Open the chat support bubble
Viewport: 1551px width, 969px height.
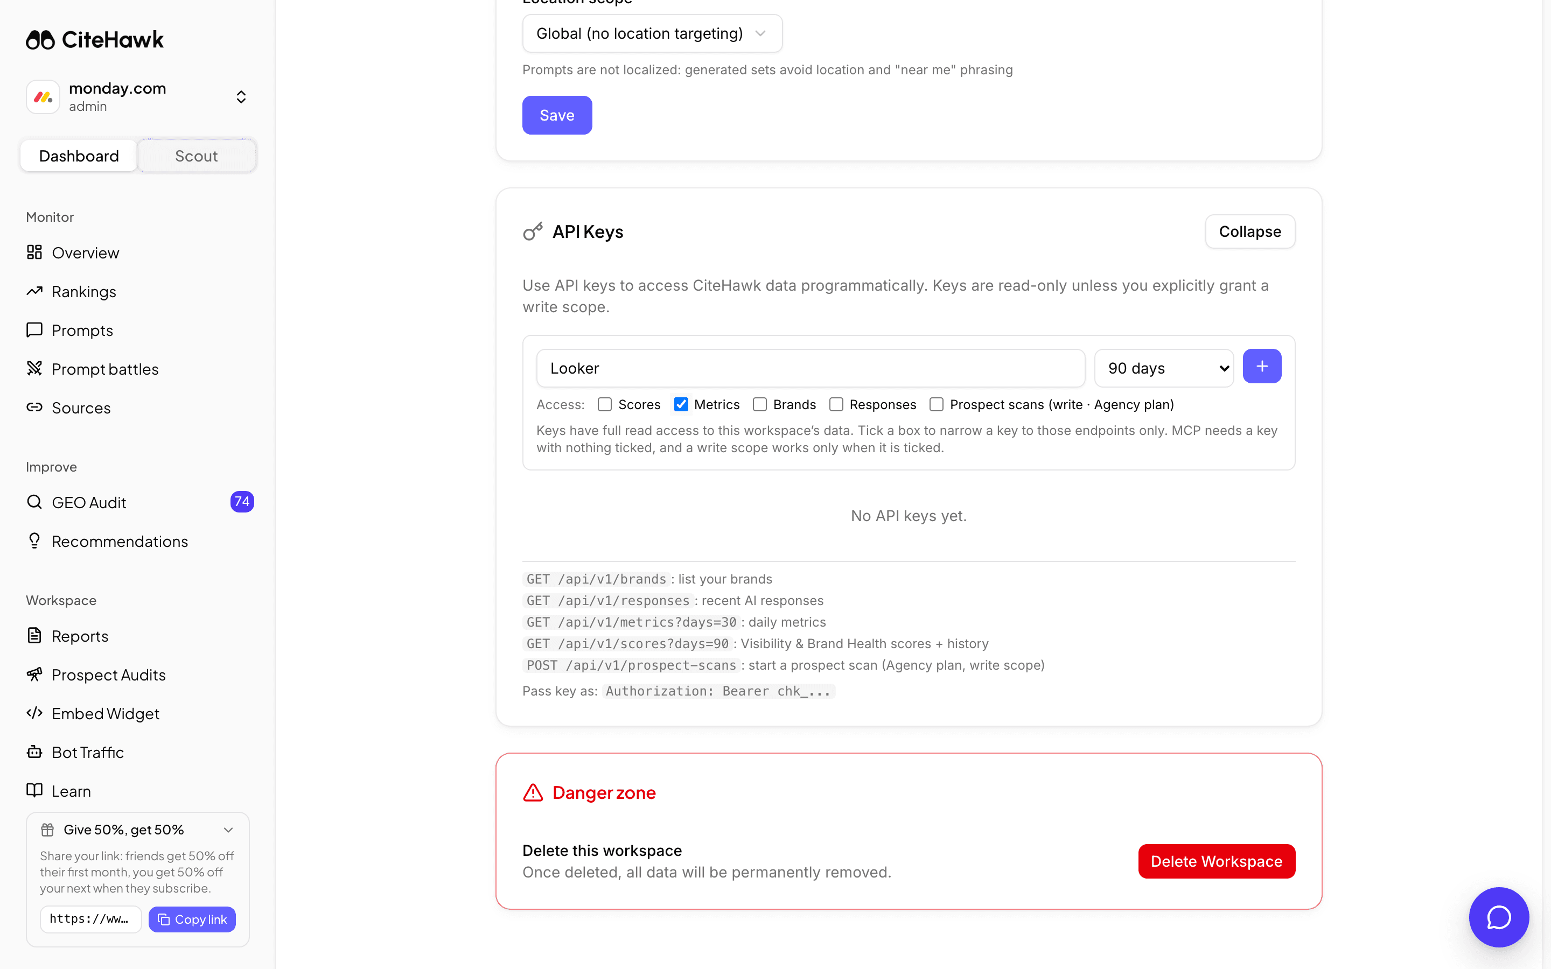(1498, 917)
